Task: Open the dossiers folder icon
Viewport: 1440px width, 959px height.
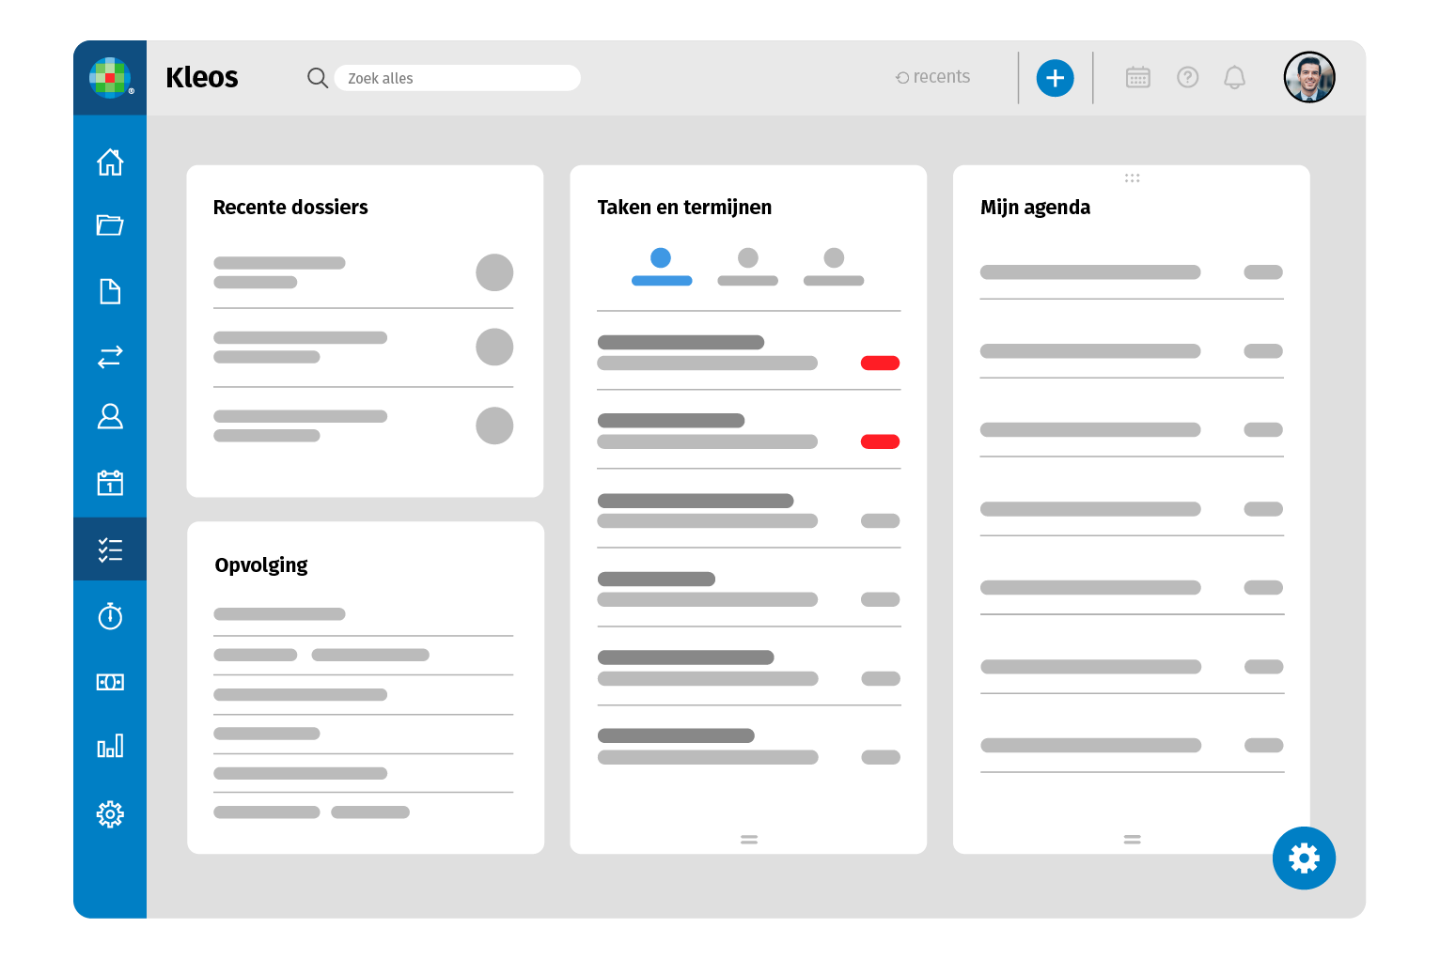Action: coord(110,225)
